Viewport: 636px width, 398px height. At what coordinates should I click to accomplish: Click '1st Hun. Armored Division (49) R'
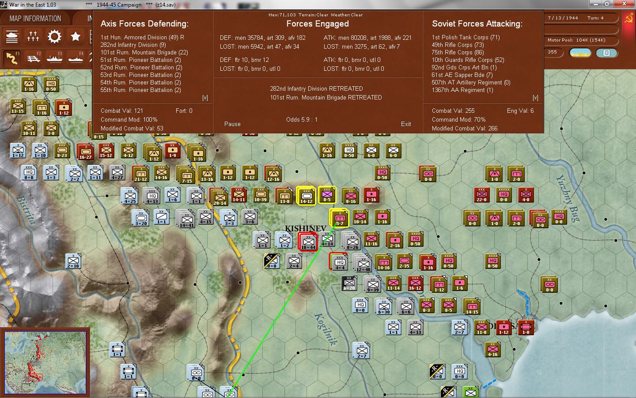click(x=142, y=38)
